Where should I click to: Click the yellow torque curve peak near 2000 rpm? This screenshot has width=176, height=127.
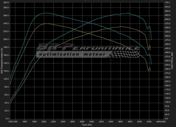[46, 24]
